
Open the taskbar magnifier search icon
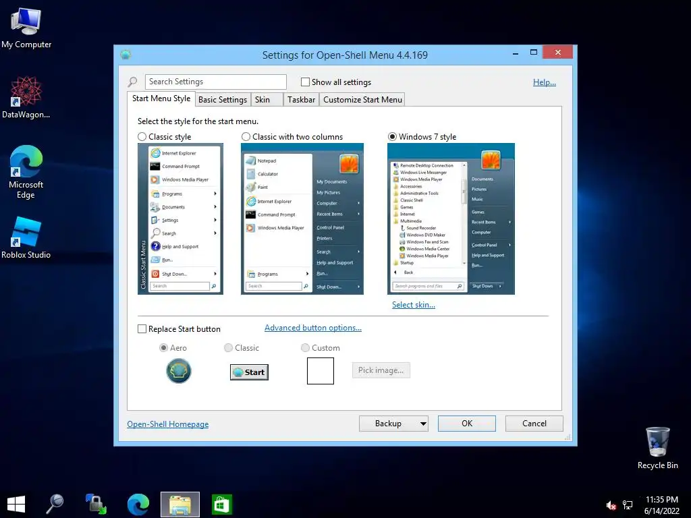55,505
